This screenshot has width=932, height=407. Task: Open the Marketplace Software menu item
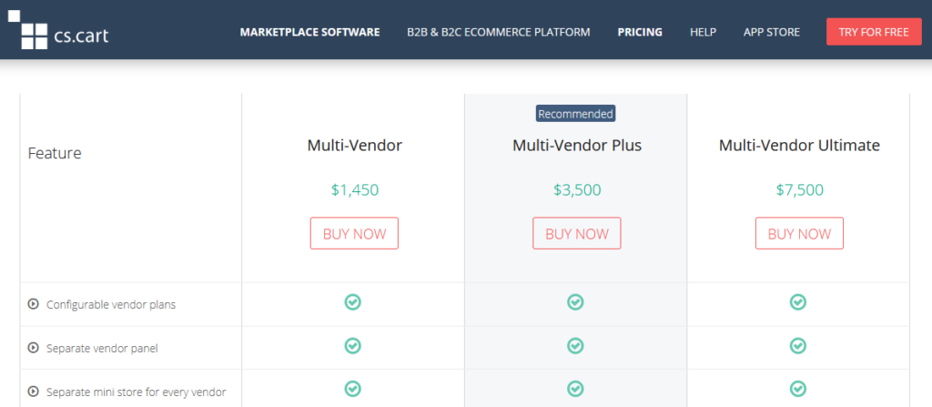click(309, 32)
